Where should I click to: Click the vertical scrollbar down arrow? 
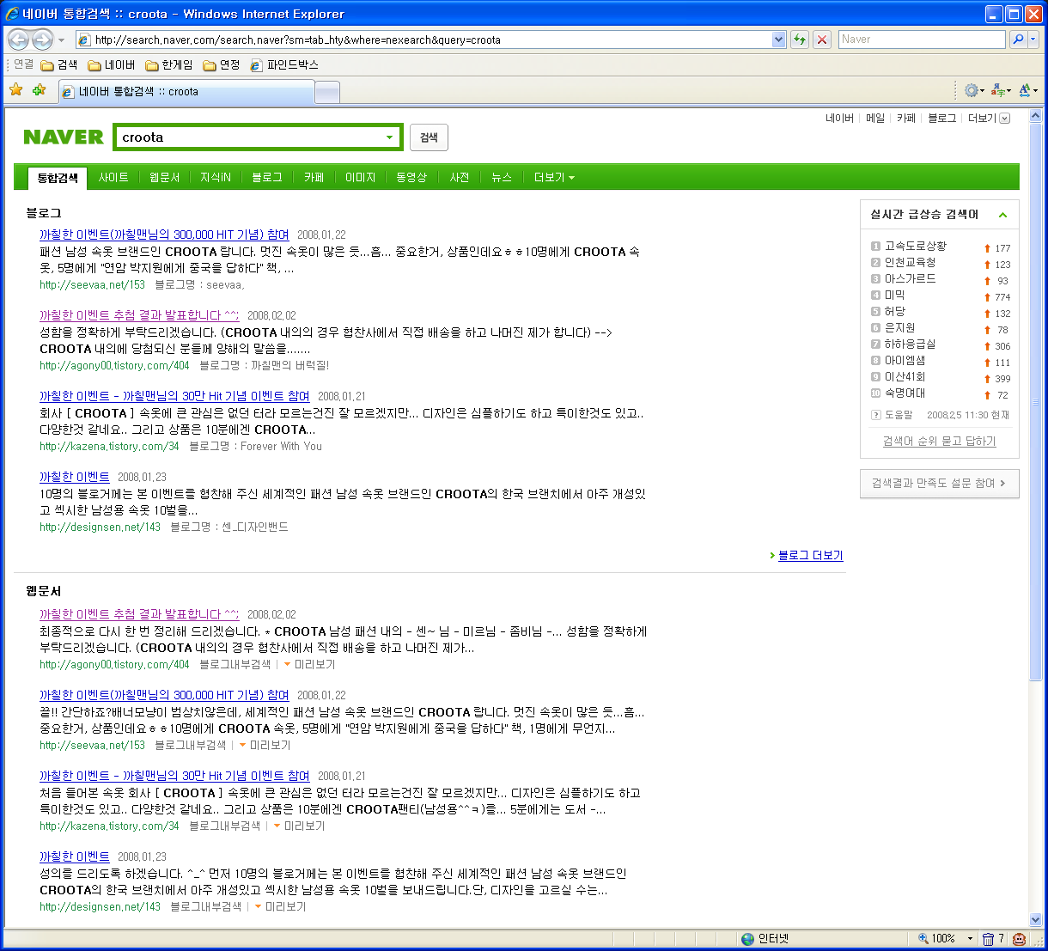pos(1035,919)
